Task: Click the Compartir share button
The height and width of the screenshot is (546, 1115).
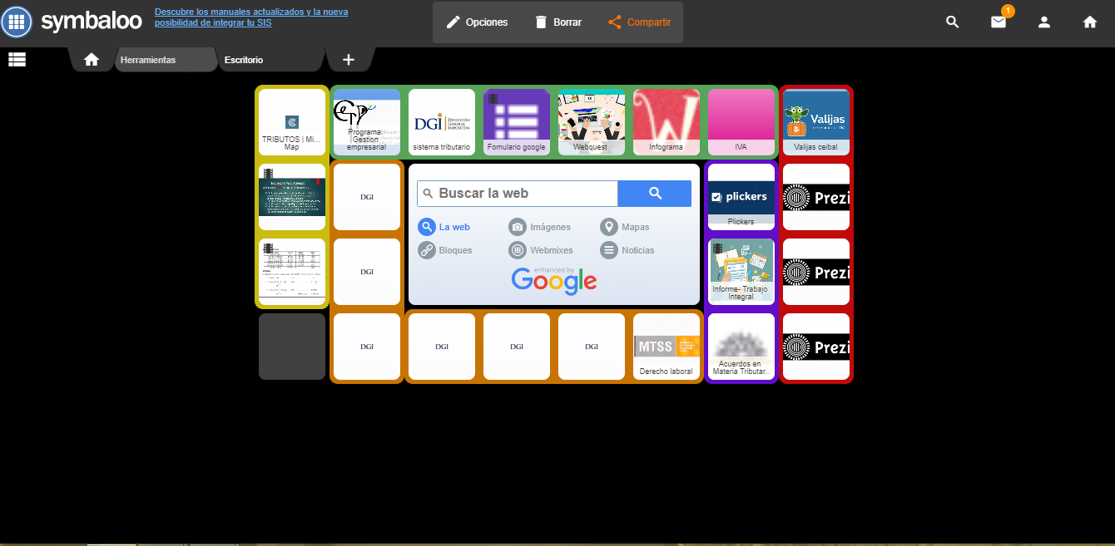Action: (x=639, y=22)
